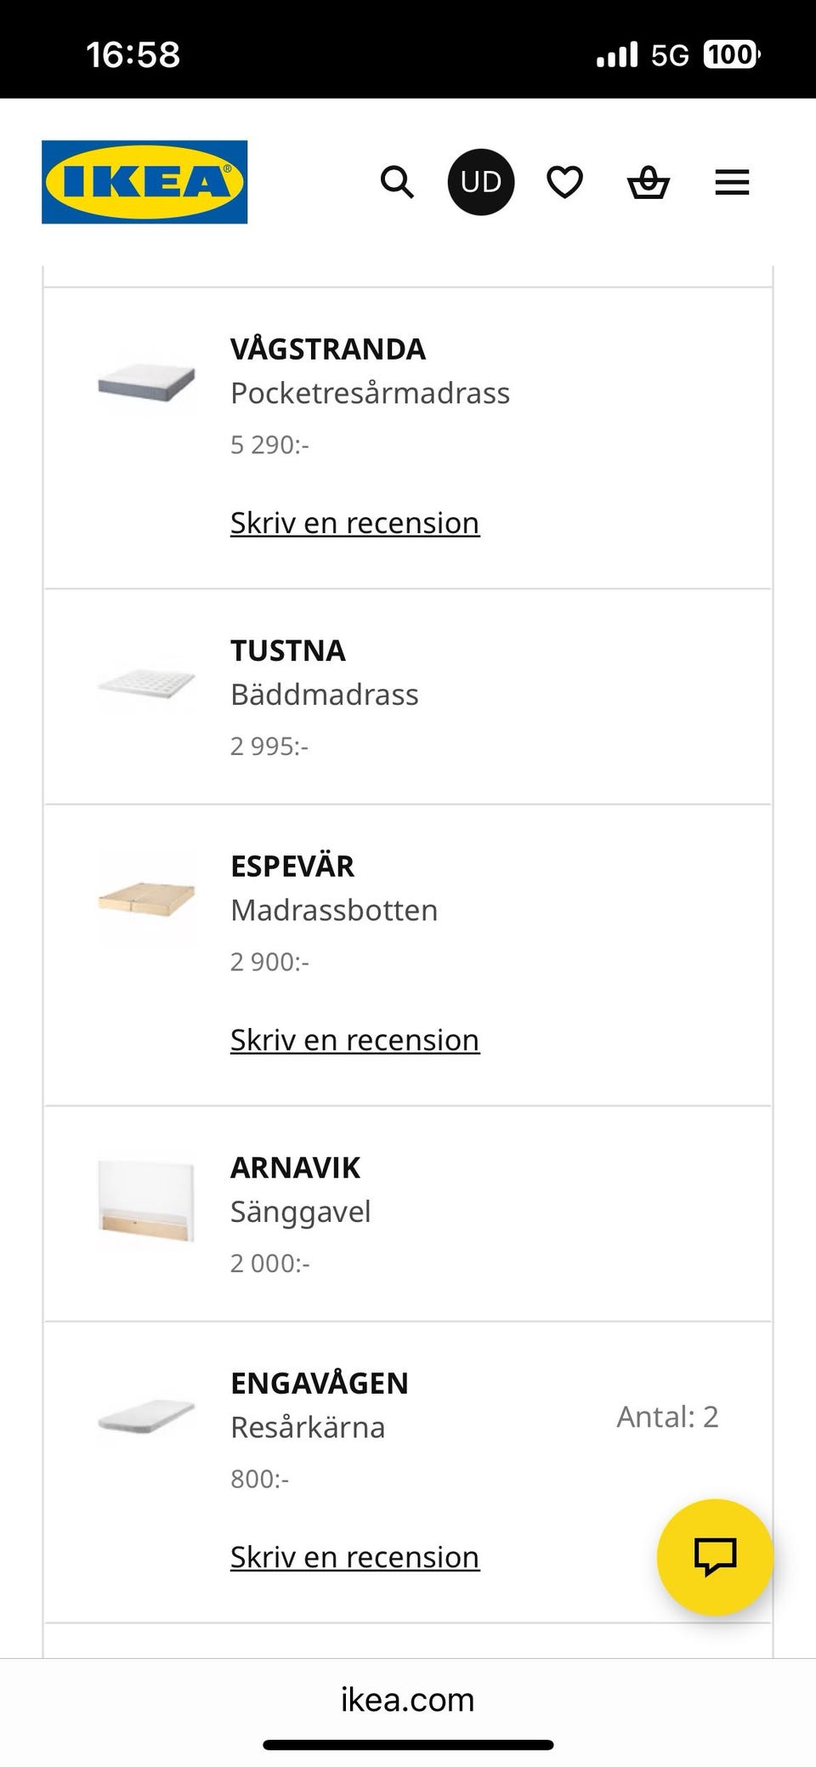Viewport: 816px width, 1767px height.
Task: Tap the battery indicator in status bar
Action: [x=731, y=55]
